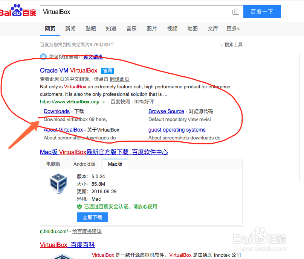Open the https://www.virtualbox.org/ URL
The width and height of the screenshot is (304, 259).
click(x=70, y=102)
